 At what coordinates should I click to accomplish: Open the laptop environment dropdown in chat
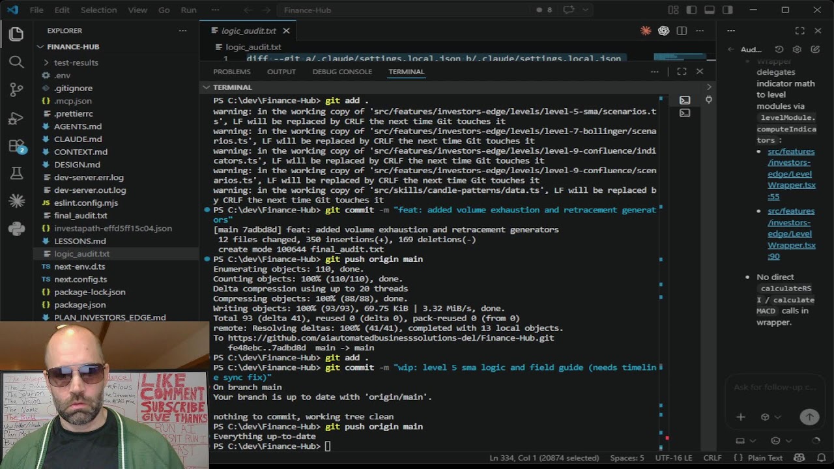[x=745, y=441]
